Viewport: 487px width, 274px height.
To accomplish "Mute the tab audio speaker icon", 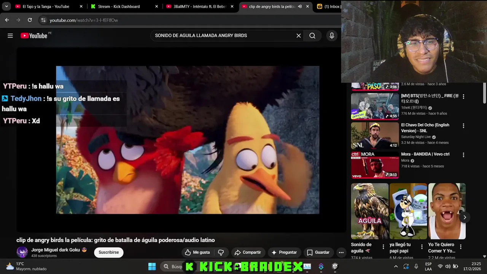I will pyautogui.click(x=300, y=6).
